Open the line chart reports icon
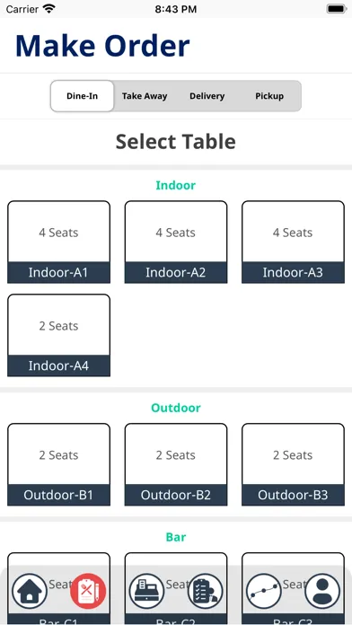Image resolution: width=352 pixels, height=625 pixels. coord(264,591)
